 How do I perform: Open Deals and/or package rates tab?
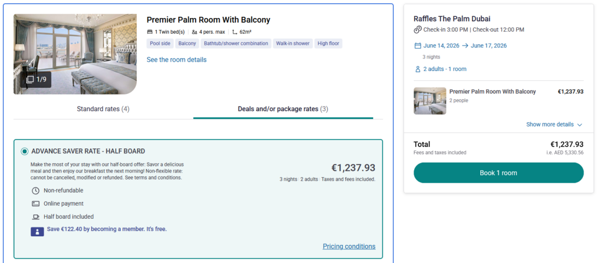pos(282,109)
